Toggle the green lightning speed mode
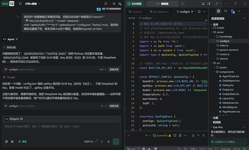Screen dimensions: 249x150 [22, 141]
